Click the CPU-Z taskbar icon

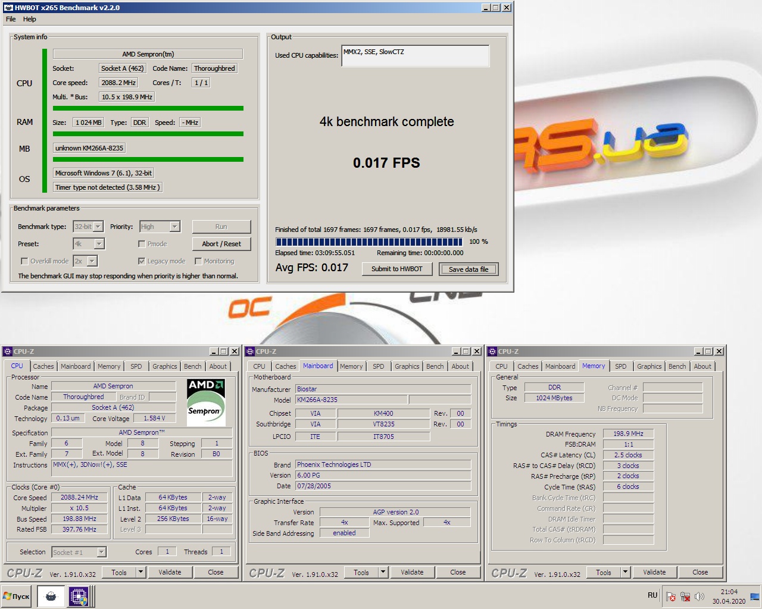pyautogui.click(x=79, y=596)
